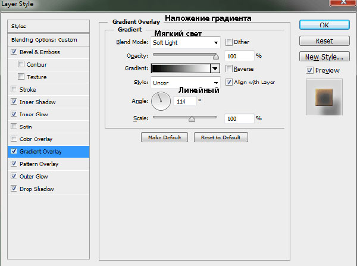Enable the Contour checkbox

(21, 64)
